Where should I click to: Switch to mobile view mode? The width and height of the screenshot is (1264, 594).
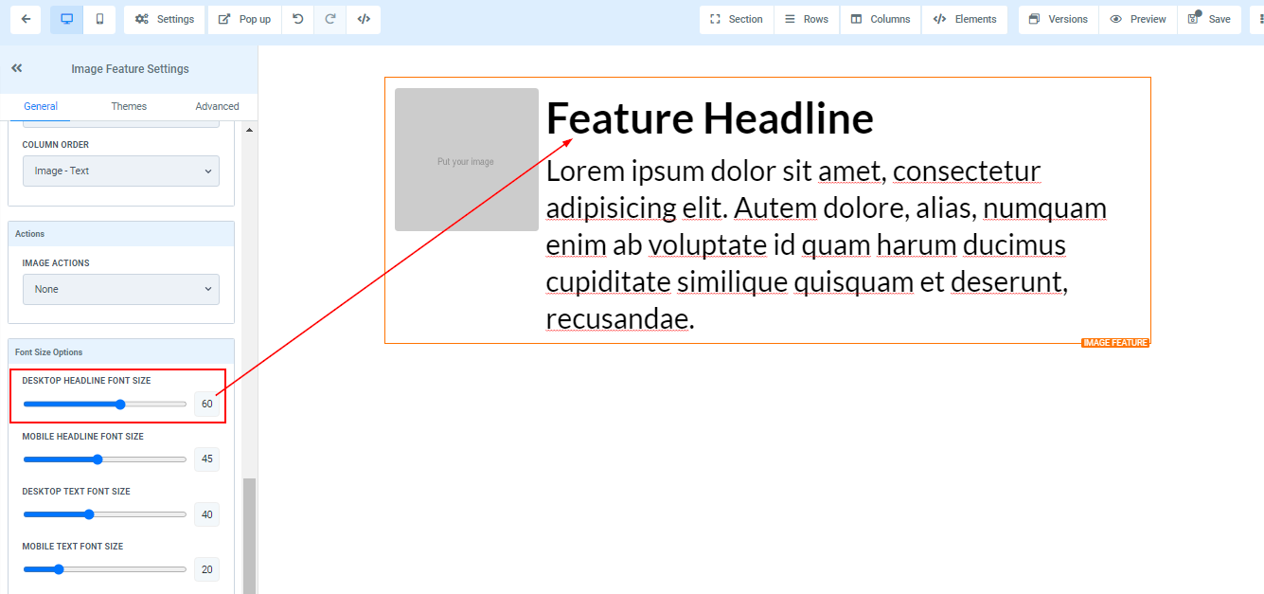(99, 19)
